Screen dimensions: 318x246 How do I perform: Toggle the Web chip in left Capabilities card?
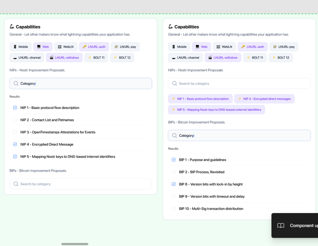click(x=43, y=47)
